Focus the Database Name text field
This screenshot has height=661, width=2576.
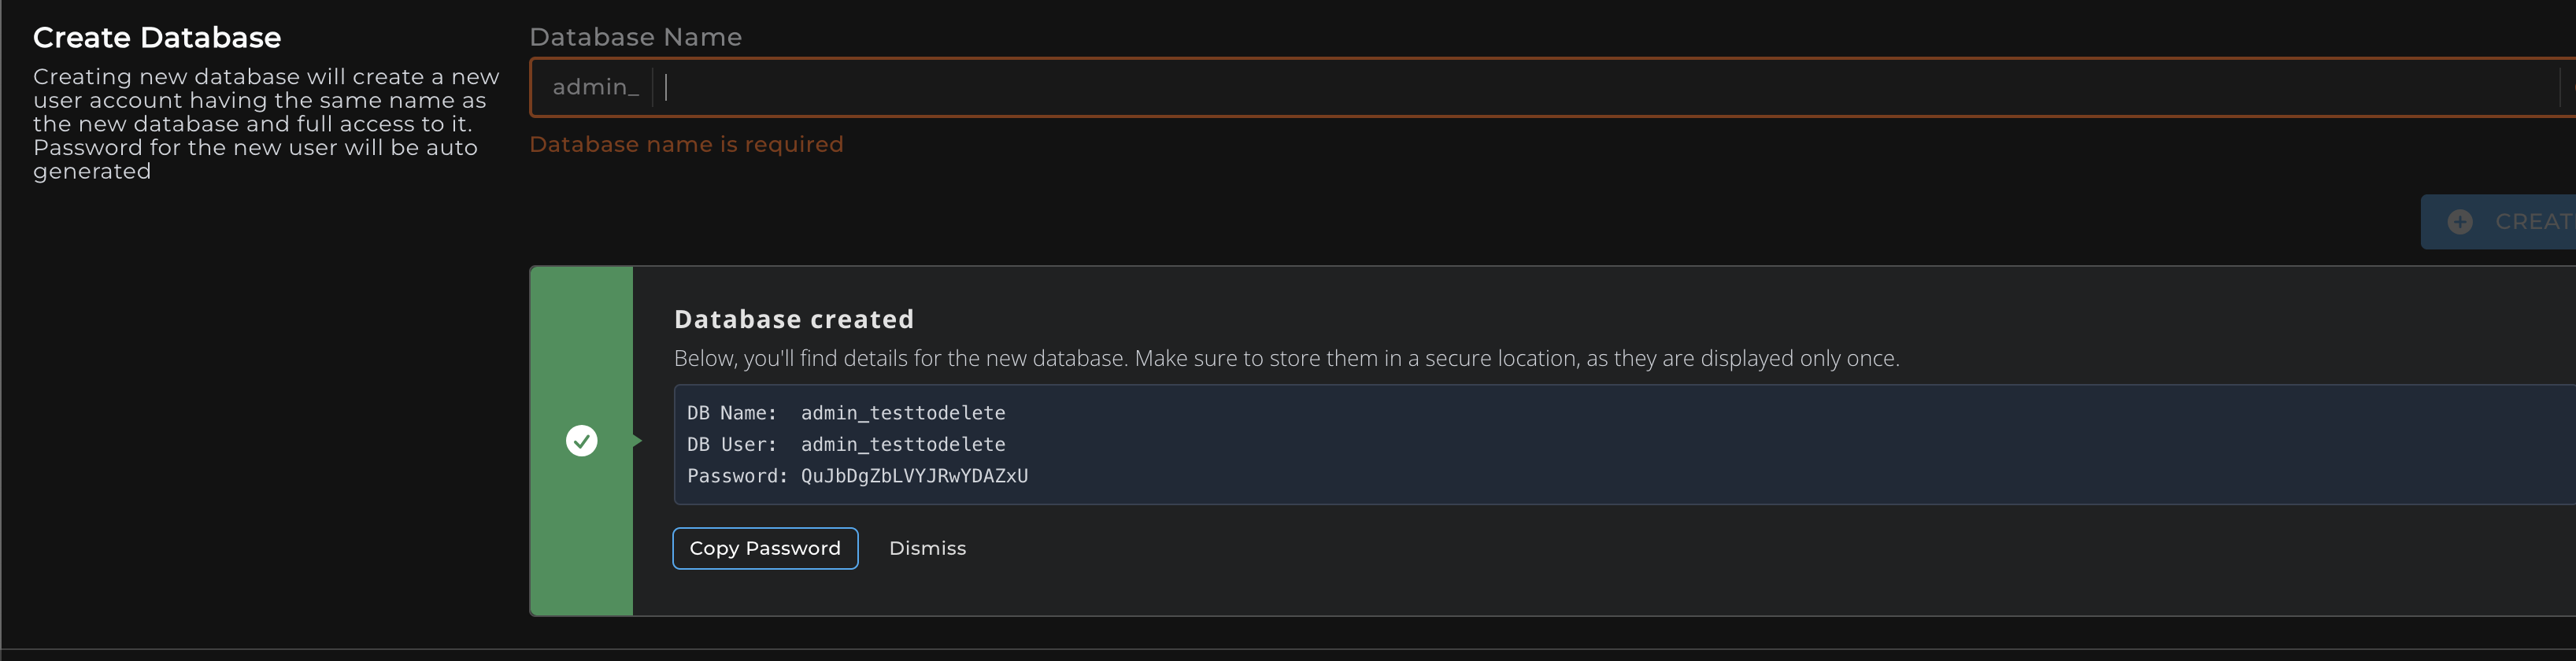tap(1500, 88)
